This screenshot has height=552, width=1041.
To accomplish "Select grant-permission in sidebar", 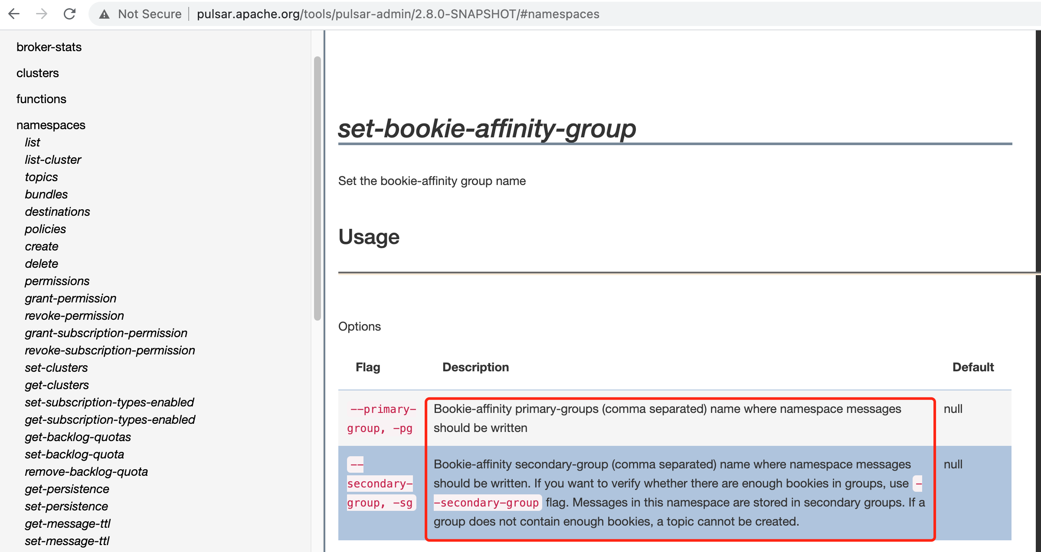I will pos(71,298).
